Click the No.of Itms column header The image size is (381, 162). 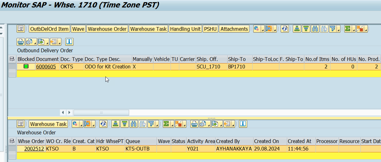point(317,59)
